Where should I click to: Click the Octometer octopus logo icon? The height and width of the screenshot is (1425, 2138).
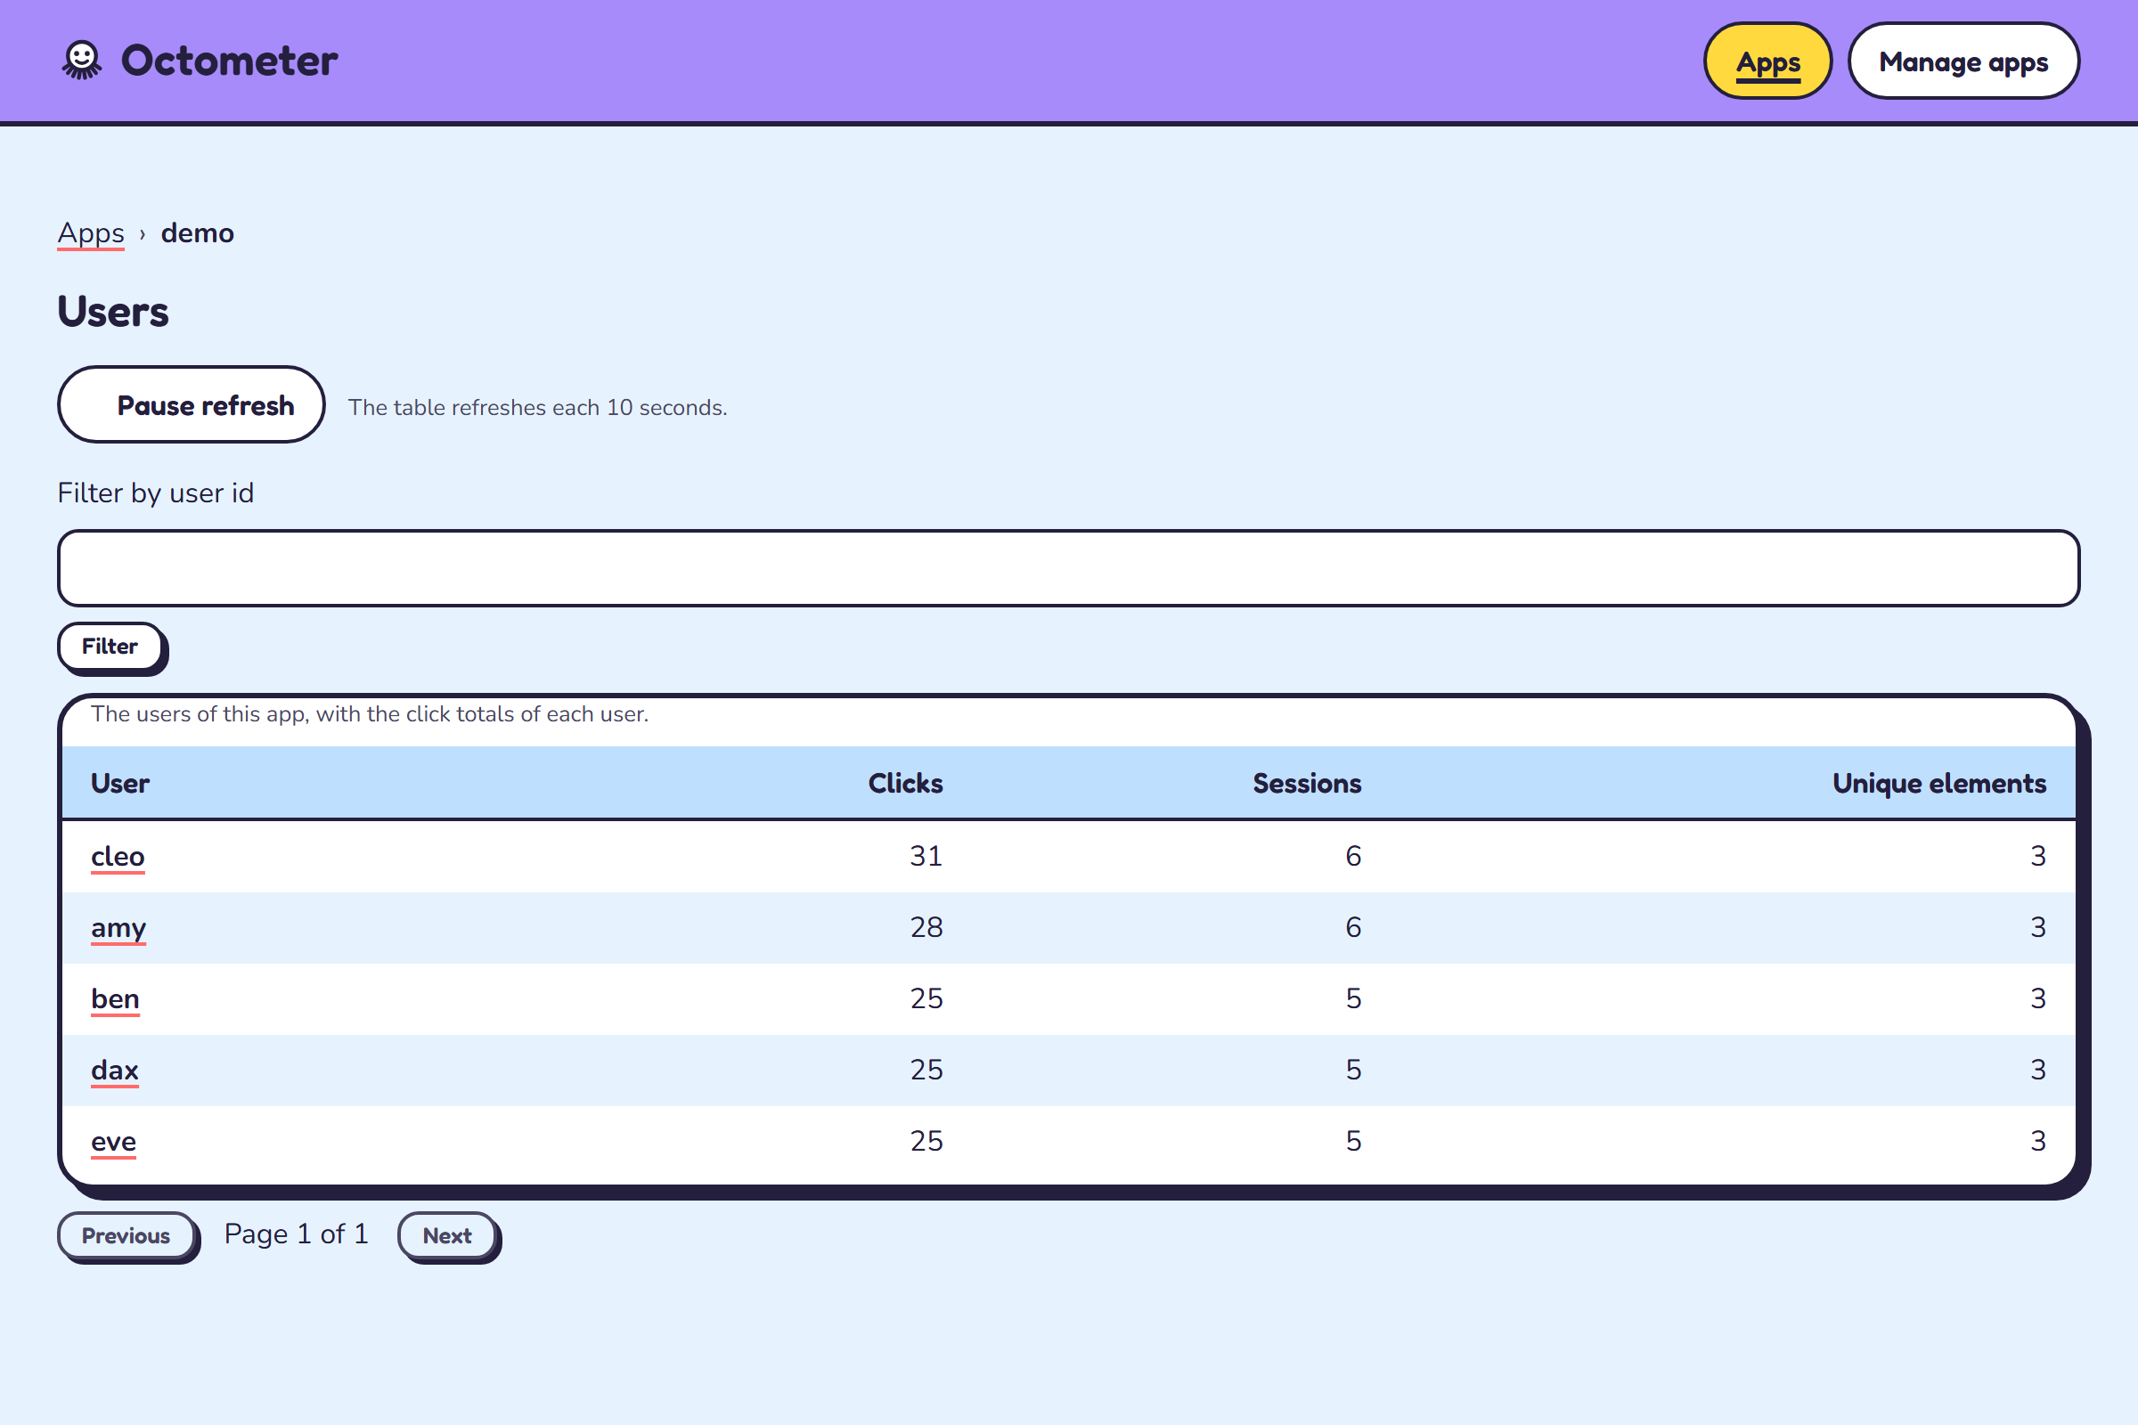(x=82, y=61)
